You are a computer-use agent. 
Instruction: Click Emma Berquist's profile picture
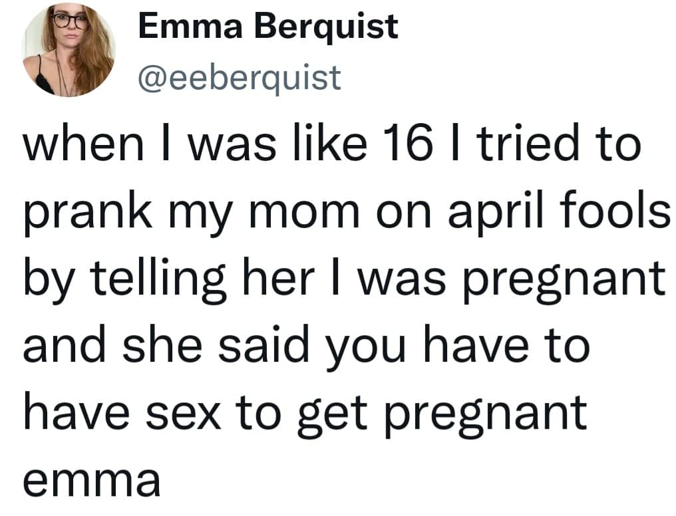[x=69, y=51]
